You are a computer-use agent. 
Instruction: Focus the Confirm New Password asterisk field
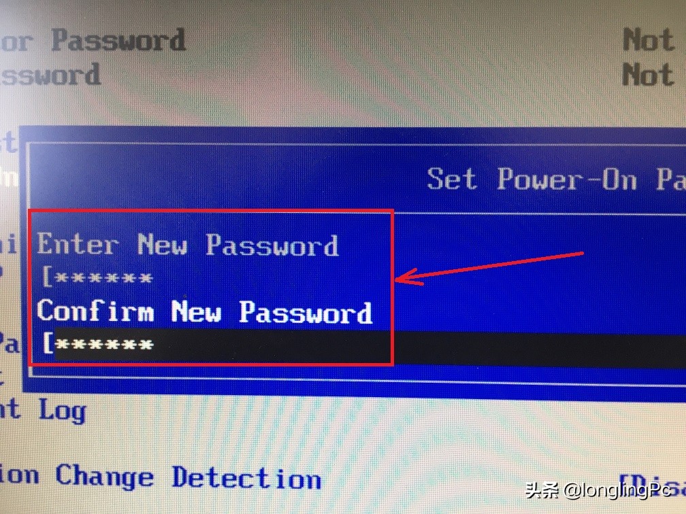103,344
